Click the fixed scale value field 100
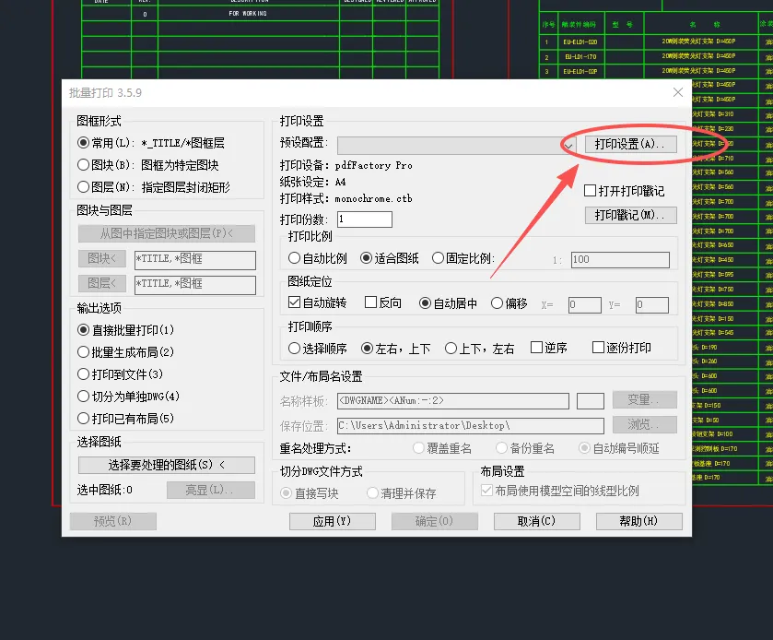Screen dimensions: 773x640 [x=620, y=259]
